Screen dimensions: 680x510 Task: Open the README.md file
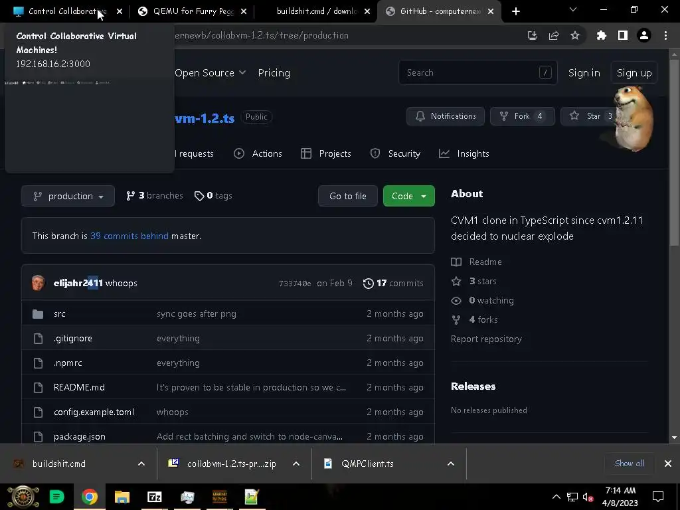click(79, 387)
